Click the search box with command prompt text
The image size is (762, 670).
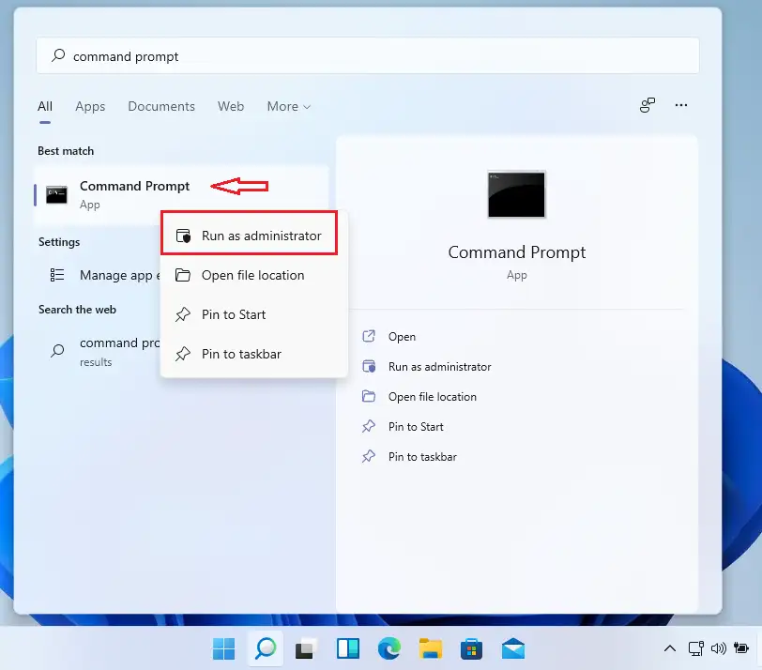pos(368,56)
